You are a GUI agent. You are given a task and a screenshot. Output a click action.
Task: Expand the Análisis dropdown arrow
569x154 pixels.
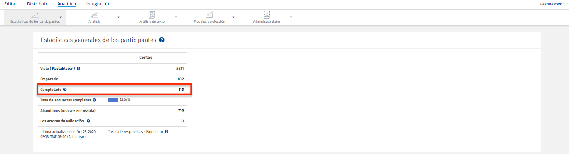point(118,17)
